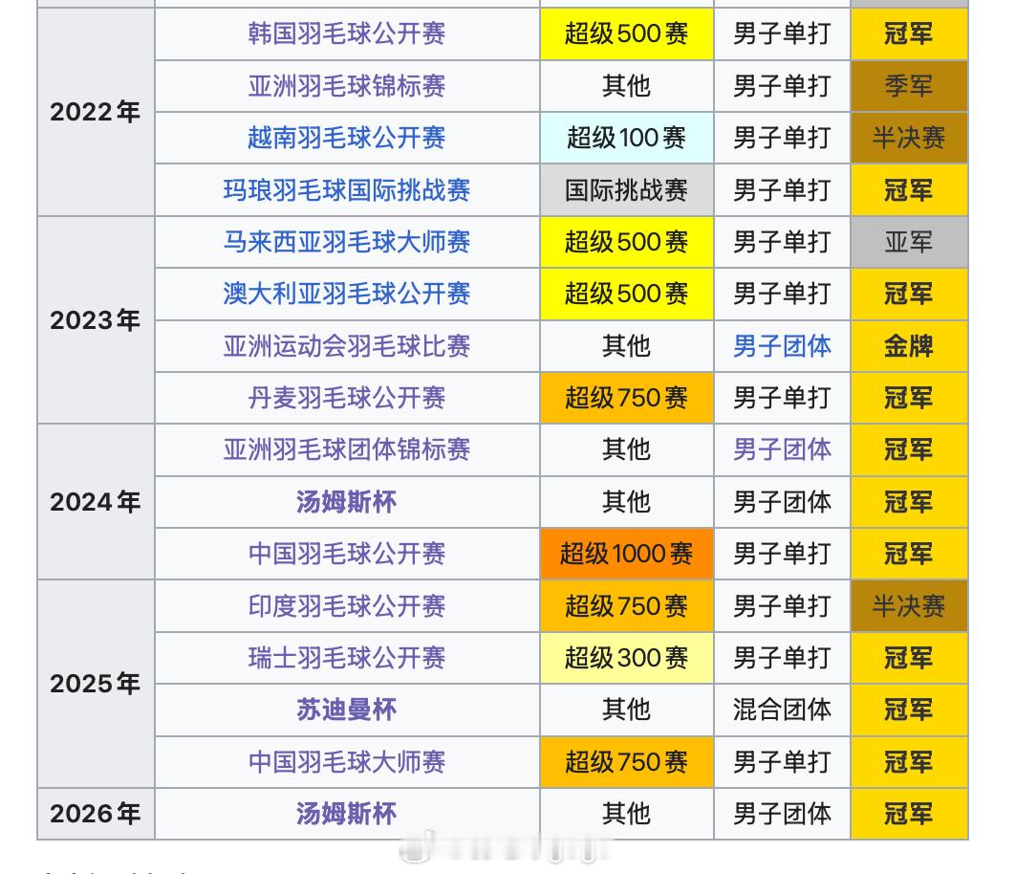Click 冠军 in the 玛琅羽毛球国际挑战赛 row
The image size is (1015, 874).
tap(909, 190)
